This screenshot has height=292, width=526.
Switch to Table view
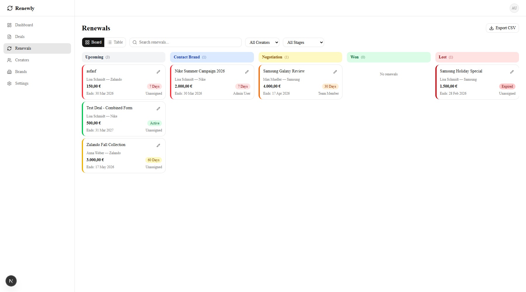(x=115, y=42)
